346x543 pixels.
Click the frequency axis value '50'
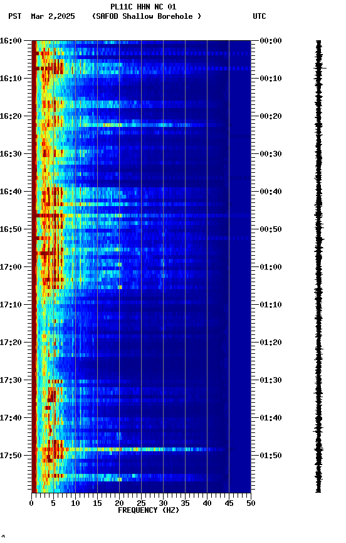(x=251, y=503)
